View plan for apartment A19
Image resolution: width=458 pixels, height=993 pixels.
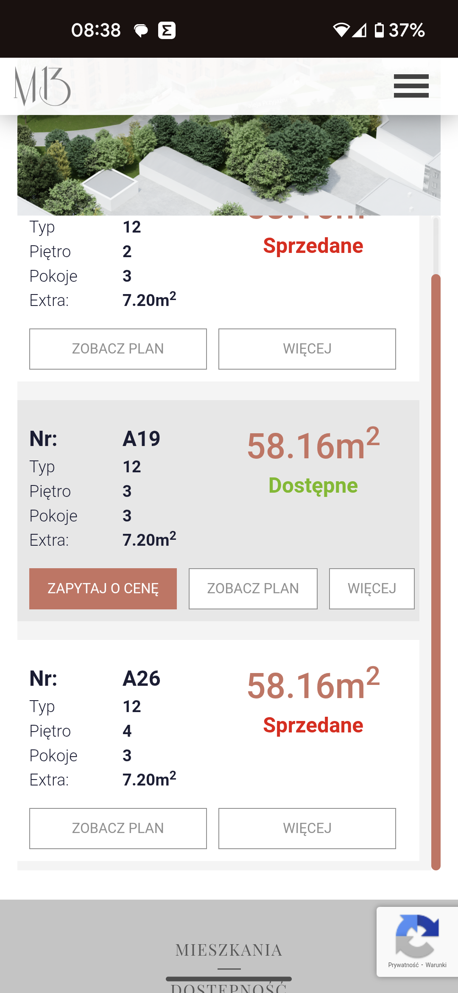click(x=253, y=589)
